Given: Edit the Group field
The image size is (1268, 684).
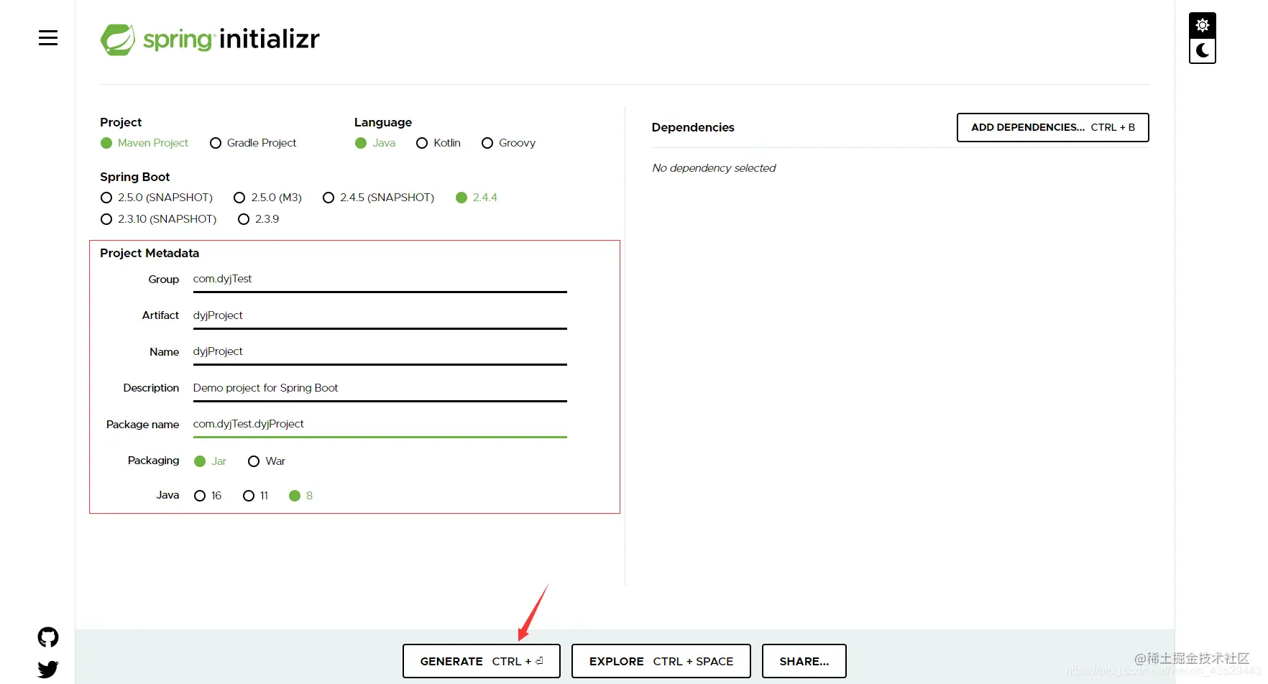Looking at the screenshot, I should click(380, 279).
